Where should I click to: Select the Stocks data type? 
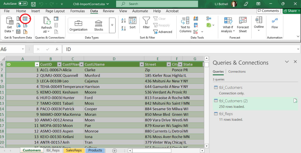pyautogui.click(x=98, y=25)
